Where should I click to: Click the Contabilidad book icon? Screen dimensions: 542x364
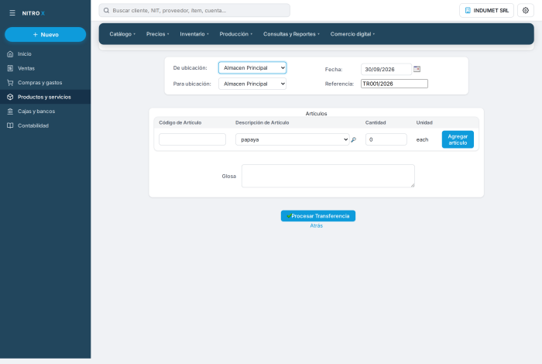pyautogui.click(x=10, y=125)
